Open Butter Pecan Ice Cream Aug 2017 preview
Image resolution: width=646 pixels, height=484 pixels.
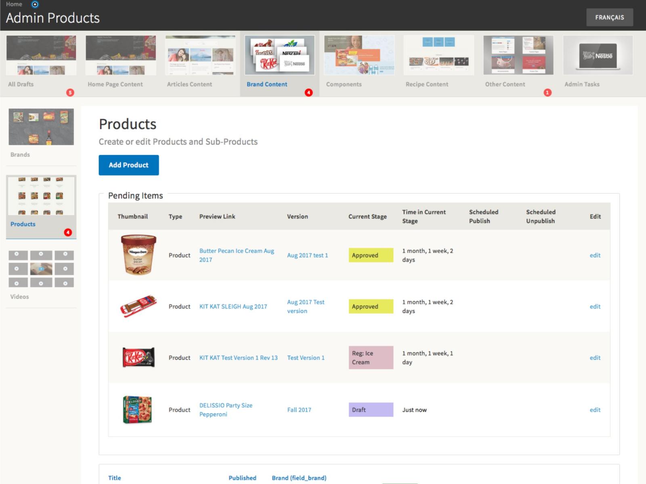[x=237, y=255]
